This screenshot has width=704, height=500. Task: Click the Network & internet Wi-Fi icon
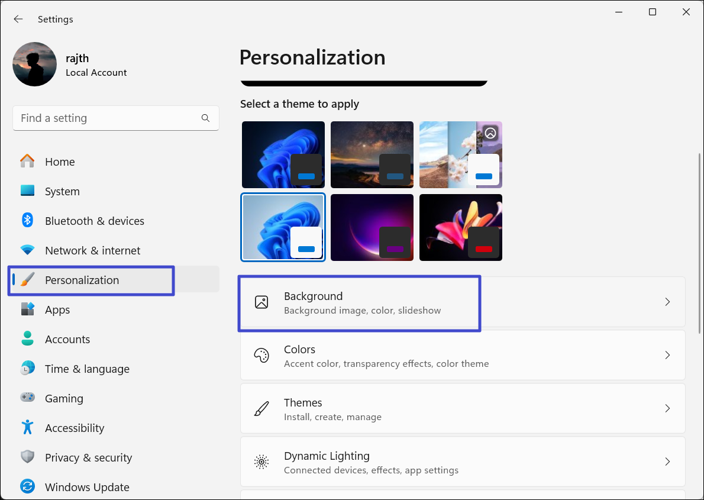coord(27,250)
